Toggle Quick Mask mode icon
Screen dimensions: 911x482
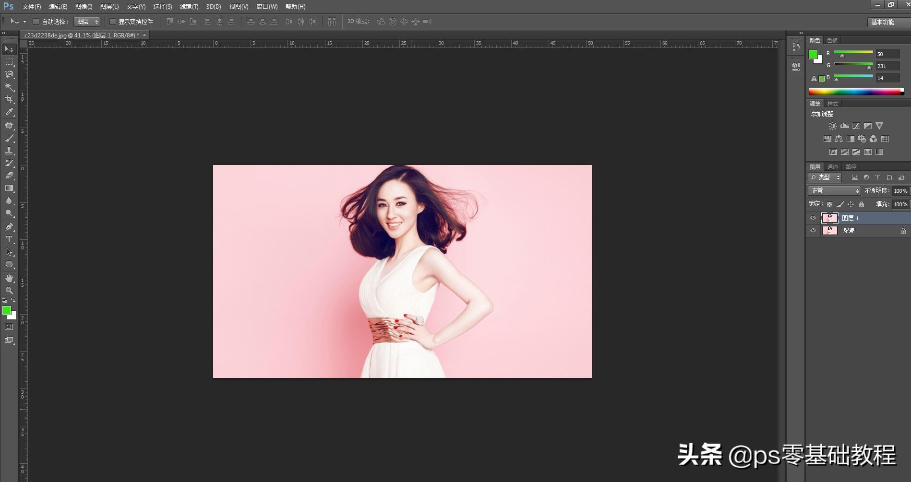tap(9, 327)
